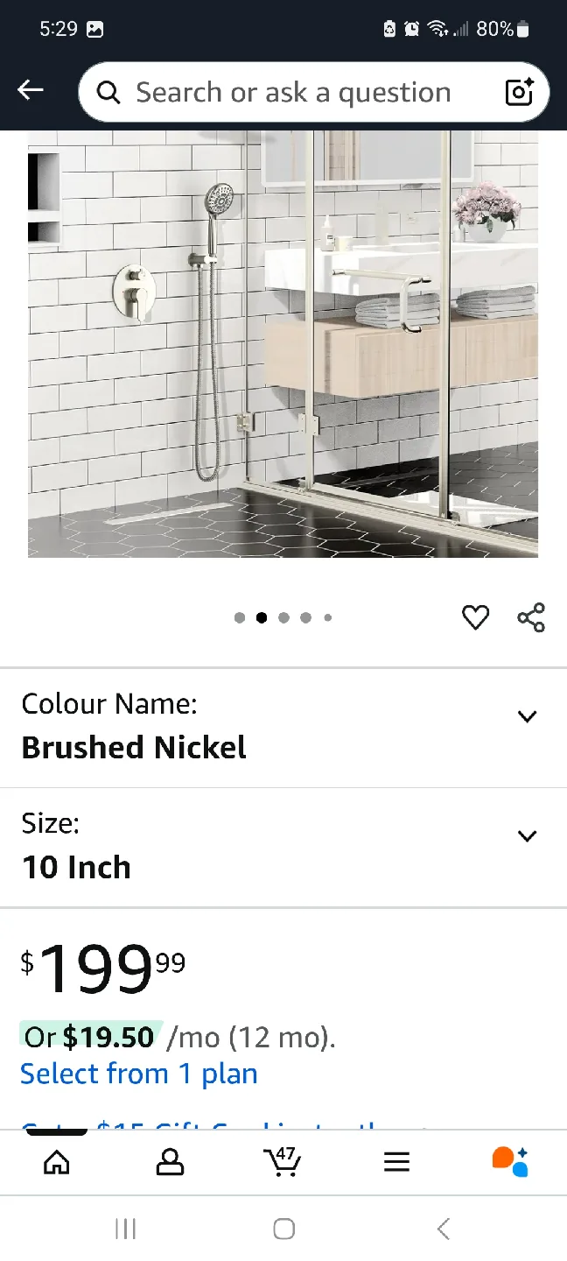
Task: Open the hamburger menu
Action: (x=396, y=1162)
